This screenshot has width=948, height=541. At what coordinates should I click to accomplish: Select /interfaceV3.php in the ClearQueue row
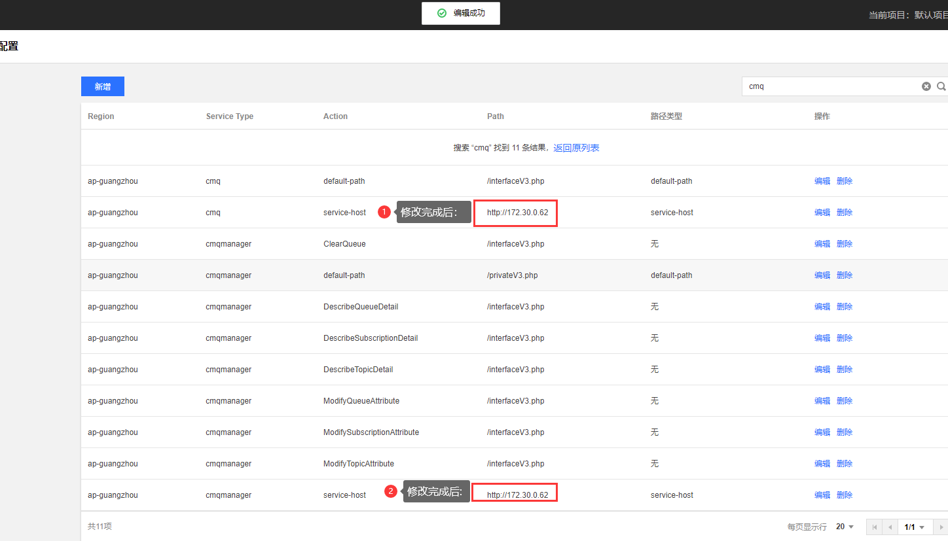coord(516,244)
